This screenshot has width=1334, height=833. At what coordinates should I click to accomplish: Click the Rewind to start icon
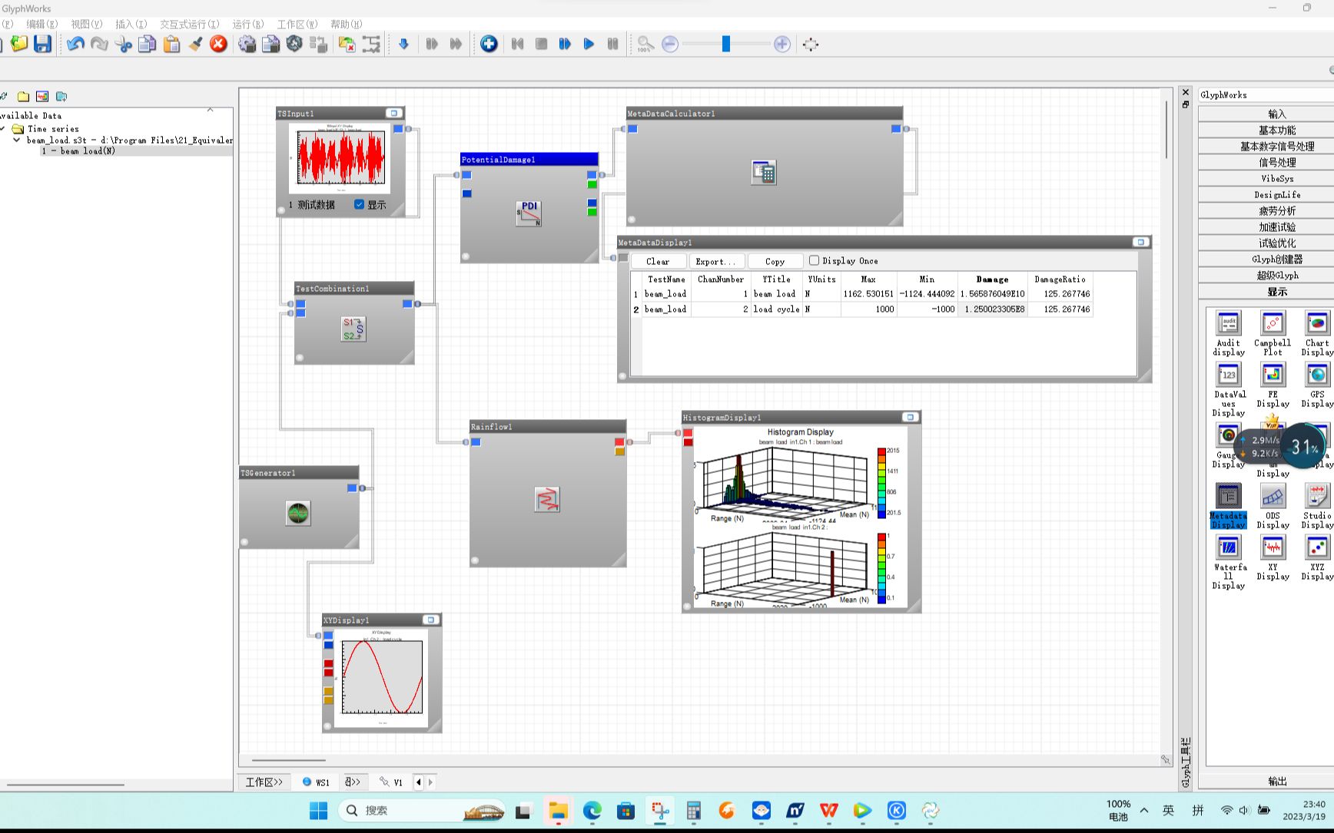517,44
